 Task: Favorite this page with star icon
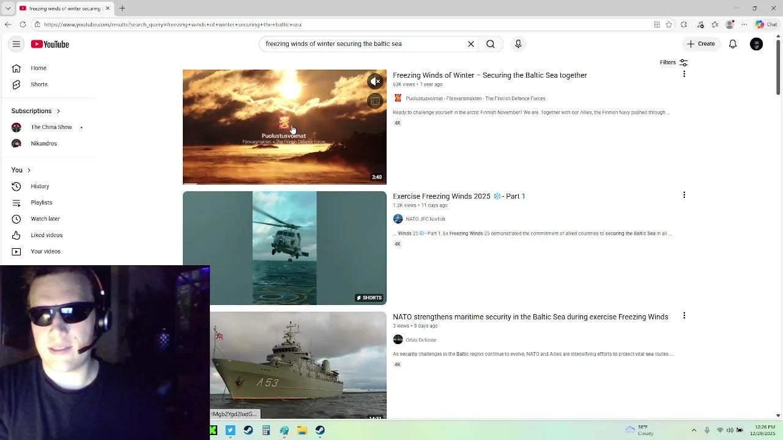pyautogui.click(x=669, y=24)
